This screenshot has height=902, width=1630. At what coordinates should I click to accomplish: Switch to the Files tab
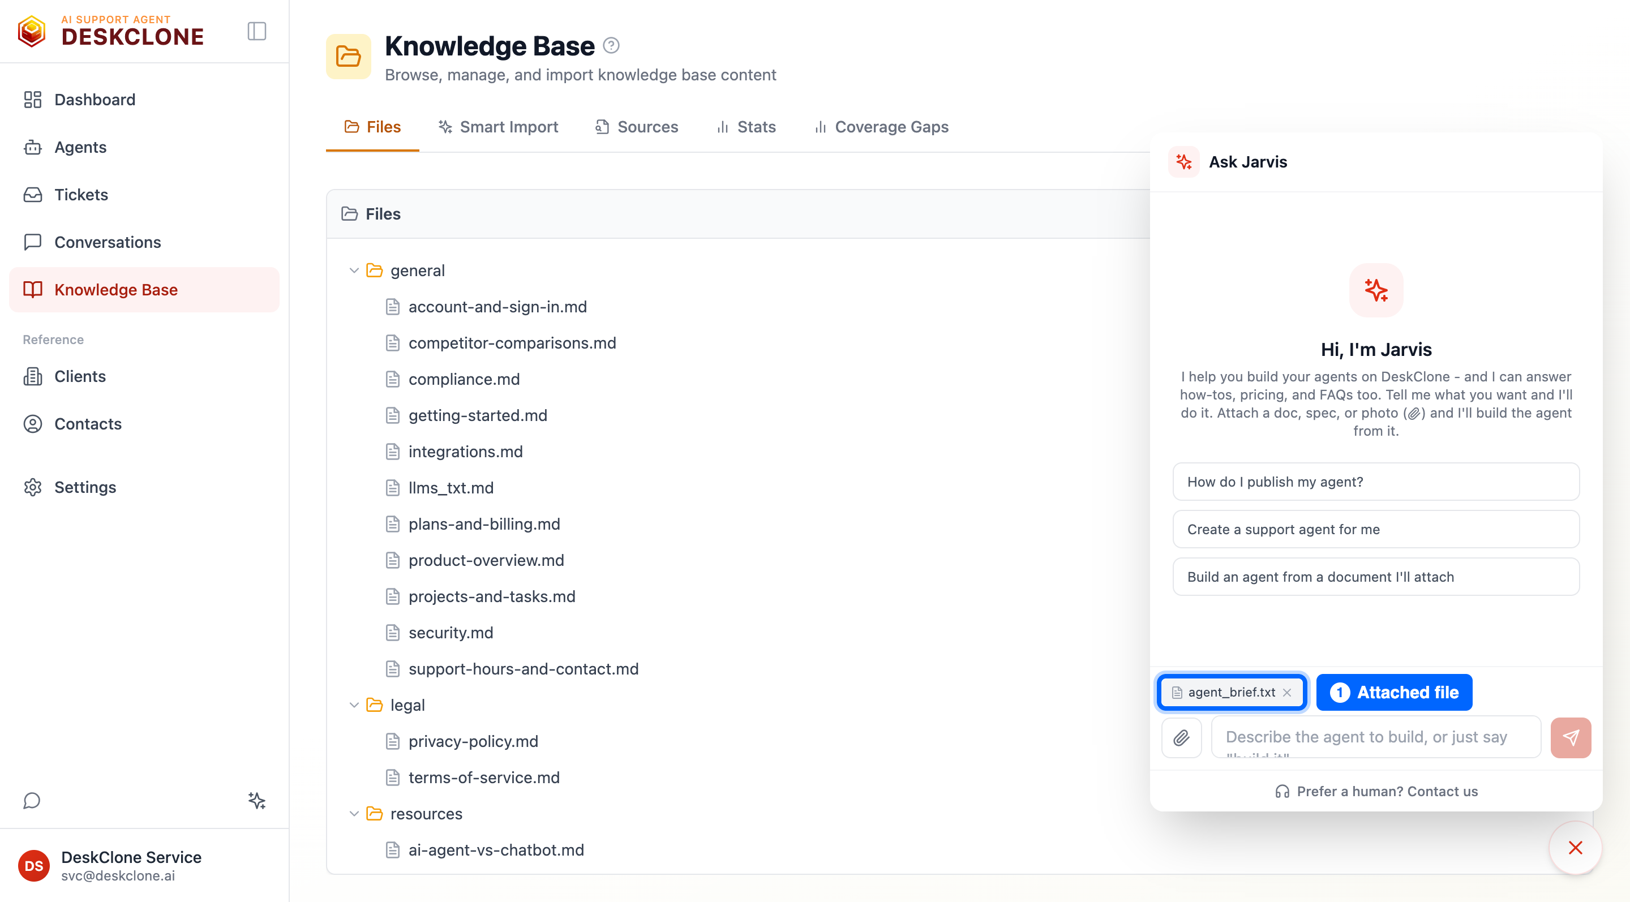pyautogui.click(x=372, y=127)
